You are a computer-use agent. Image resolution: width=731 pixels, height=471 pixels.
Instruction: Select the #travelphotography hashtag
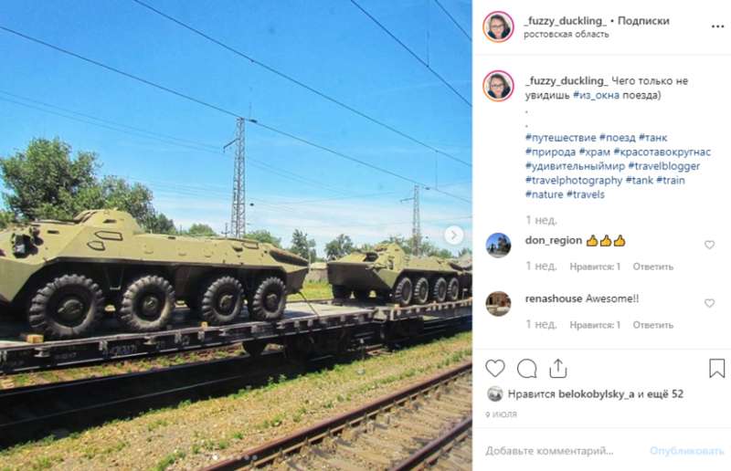(x=574, y=181)
